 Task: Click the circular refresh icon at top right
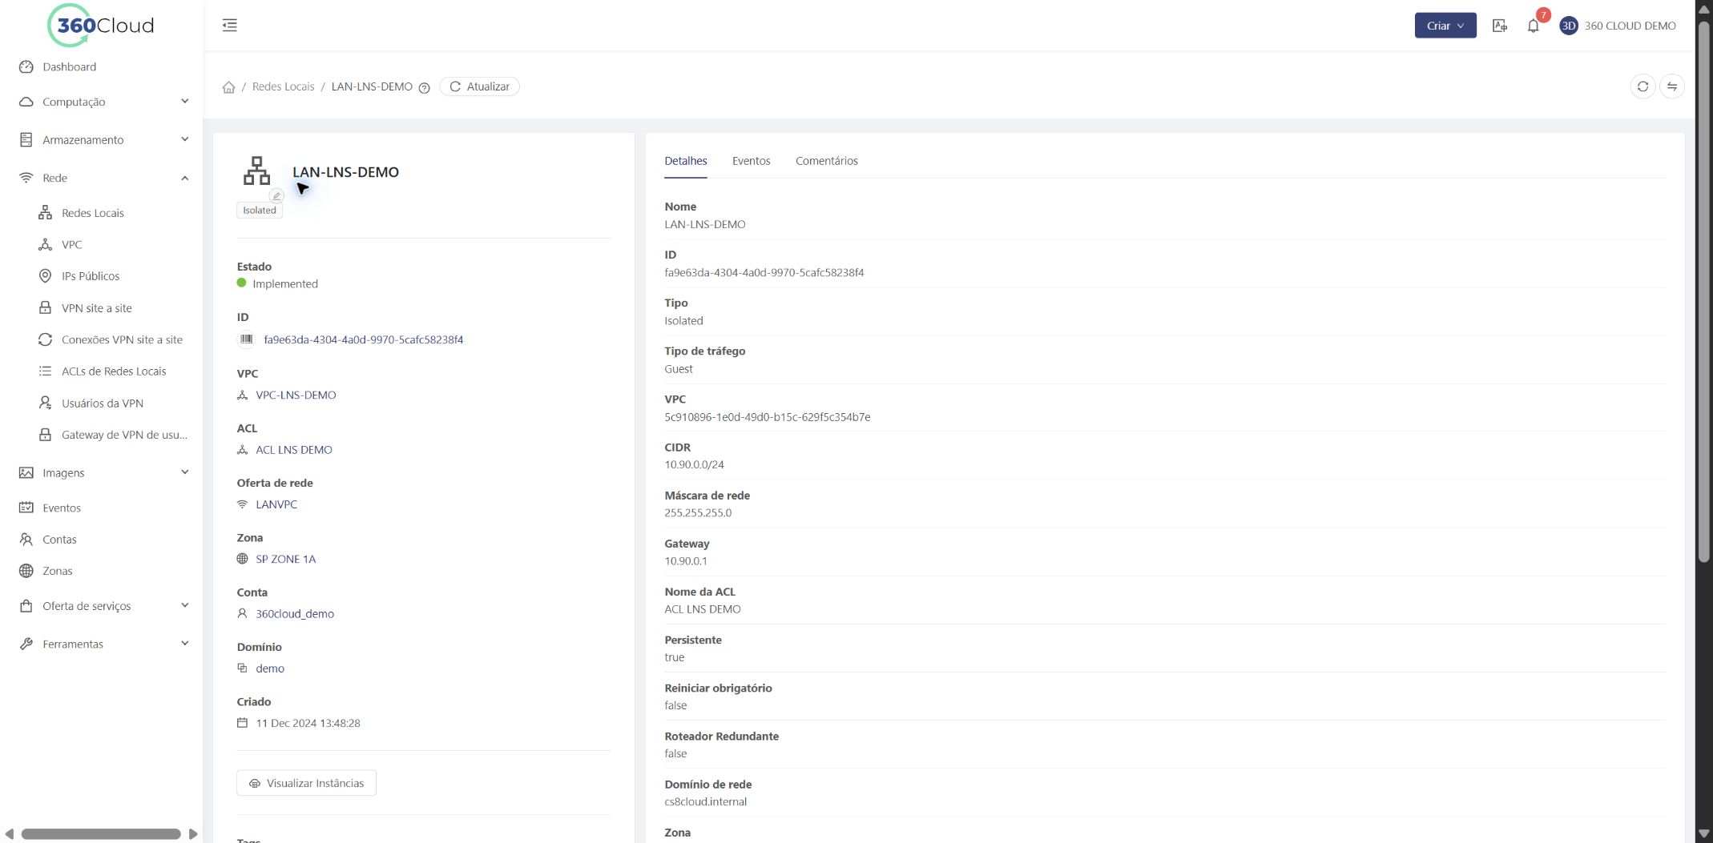(1642, 86)
